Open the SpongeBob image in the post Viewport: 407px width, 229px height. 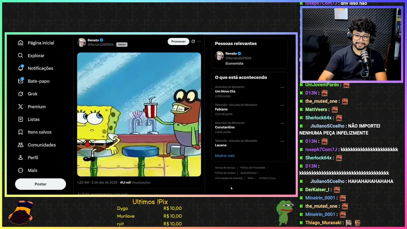(139, 114)
